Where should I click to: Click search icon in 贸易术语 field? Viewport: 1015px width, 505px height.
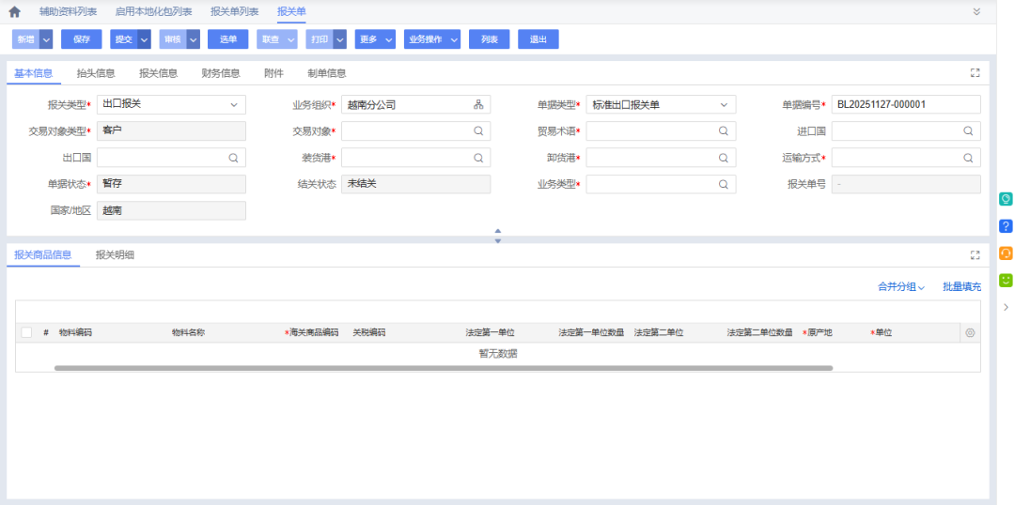coord(723,131)
